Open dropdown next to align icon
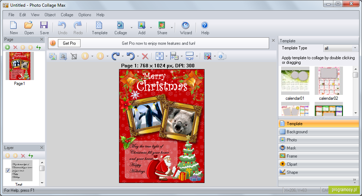This screenshot has width=362, height=196. (166, 56)
